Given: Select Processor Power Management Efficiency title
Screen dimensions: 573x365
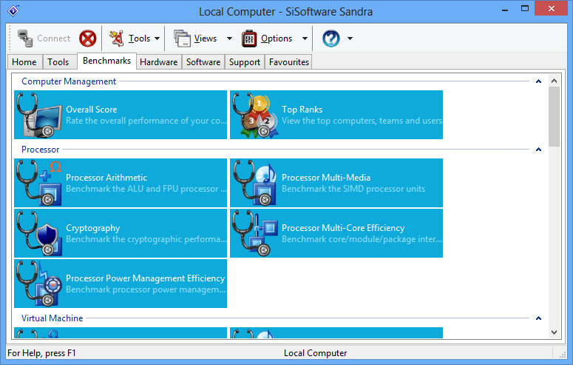Looking at the screenshot, I should tap(146, 278).
